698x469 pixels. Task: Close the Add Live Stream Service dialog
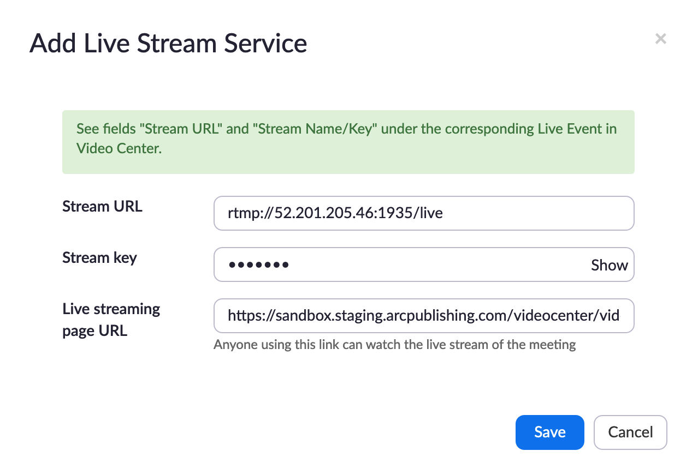click(x=660, y=39)
